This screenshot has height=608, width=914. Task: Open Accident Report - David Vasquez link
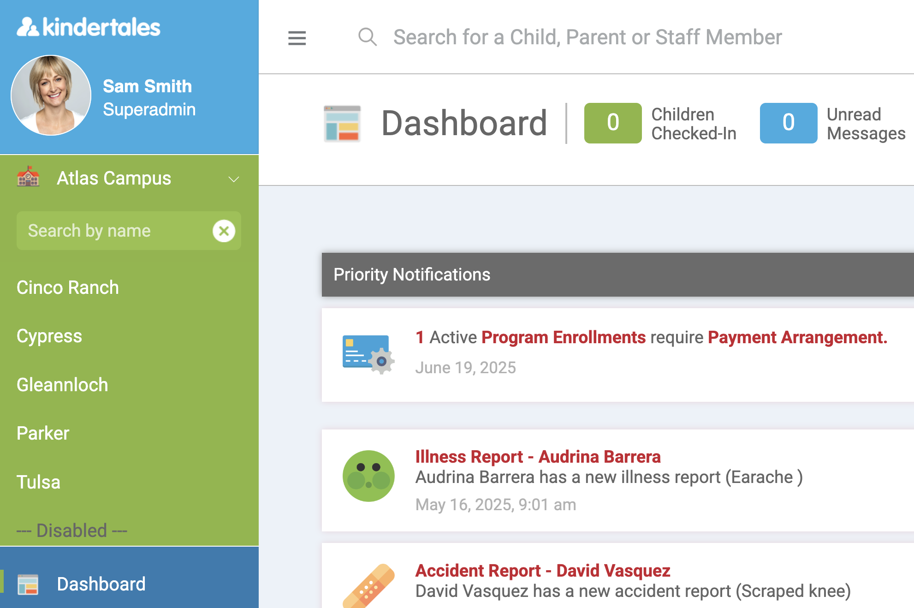point(542,571)
